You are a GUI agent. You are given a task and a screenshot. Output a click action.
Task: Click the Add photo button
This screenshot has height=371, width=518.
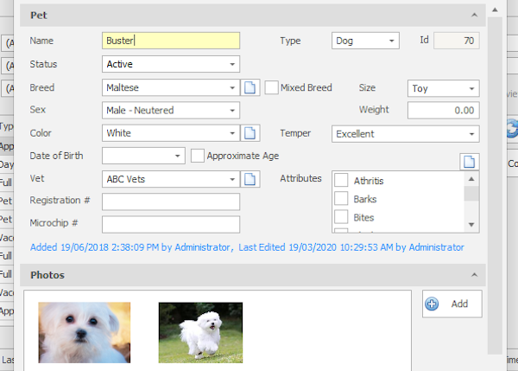452,304
